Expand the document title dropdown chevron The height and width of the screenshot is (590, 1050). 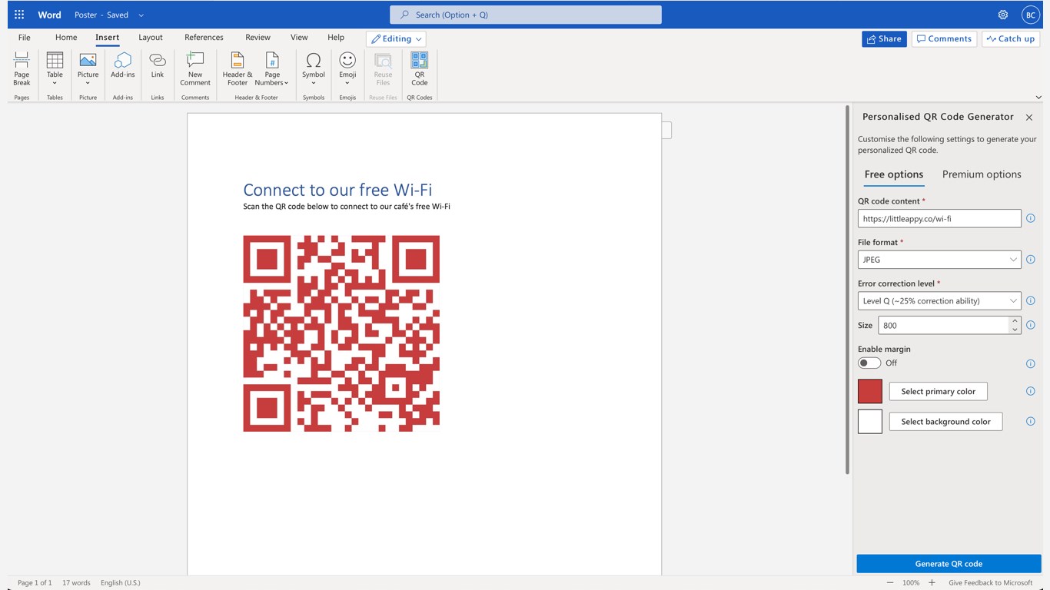click(141, 15)
